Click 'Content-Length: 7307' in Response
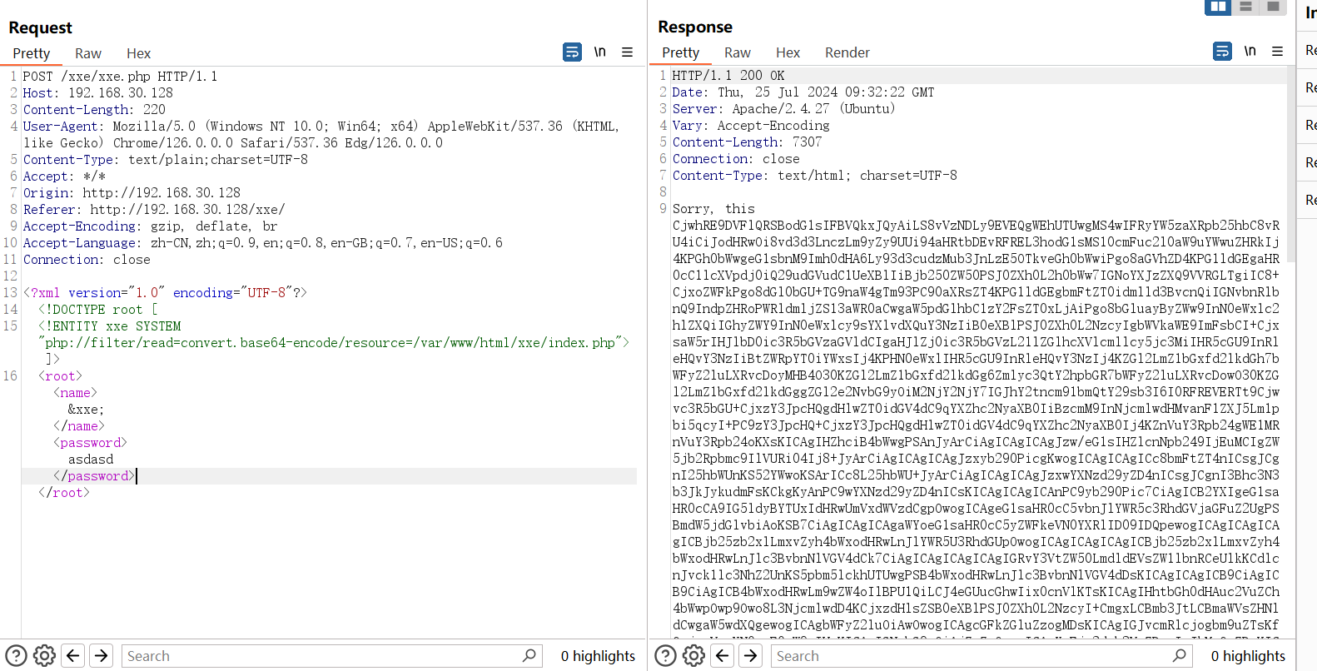 (x=747, y=142)
